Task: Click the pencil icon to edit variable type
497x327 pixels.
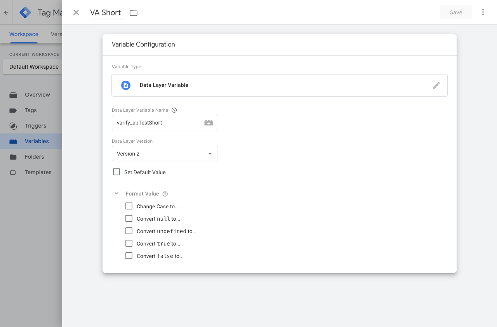Action: pos(436,85)
